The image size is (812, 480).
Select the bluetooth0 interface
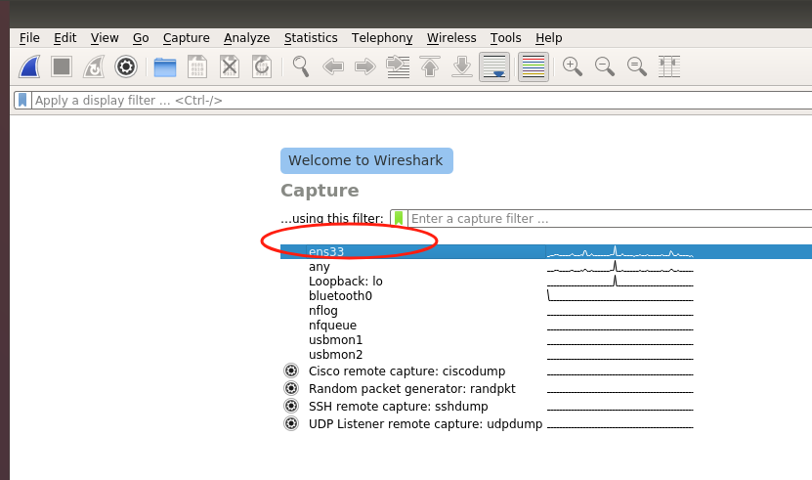[340, 295]
